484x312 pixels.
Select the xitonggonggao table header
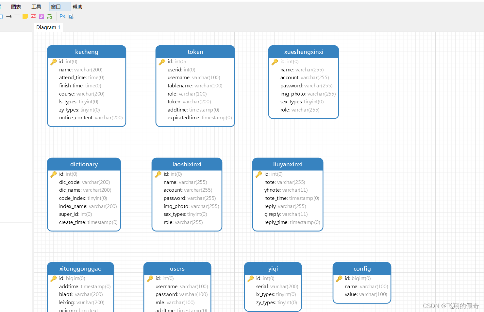point(80,269)
